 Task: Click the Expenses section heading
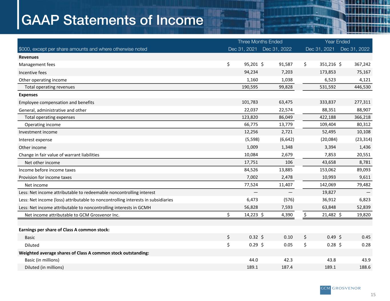(28, 95)
